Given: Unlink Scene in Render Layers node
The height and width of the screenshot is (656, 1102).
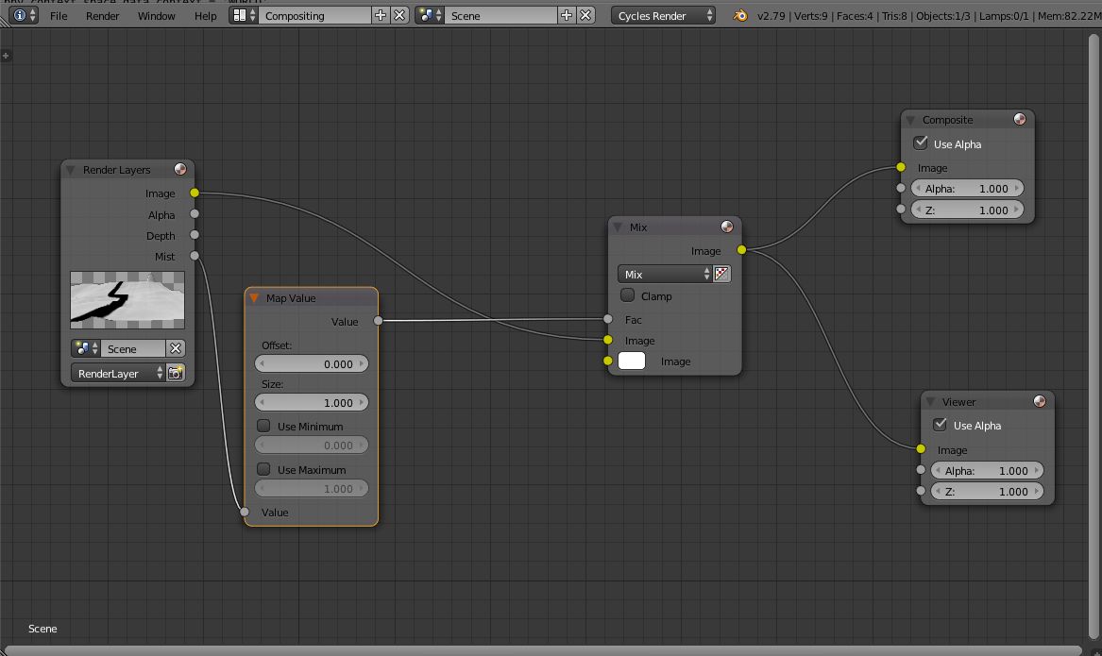Looking at the screenshot, I should (176, 348).
